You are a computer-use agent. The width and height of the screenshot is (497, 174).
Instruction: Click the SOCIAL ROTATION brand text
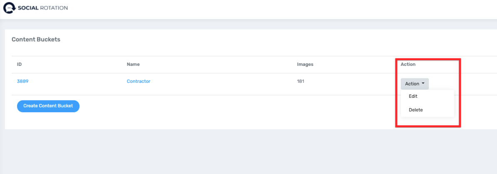(42, 8)
